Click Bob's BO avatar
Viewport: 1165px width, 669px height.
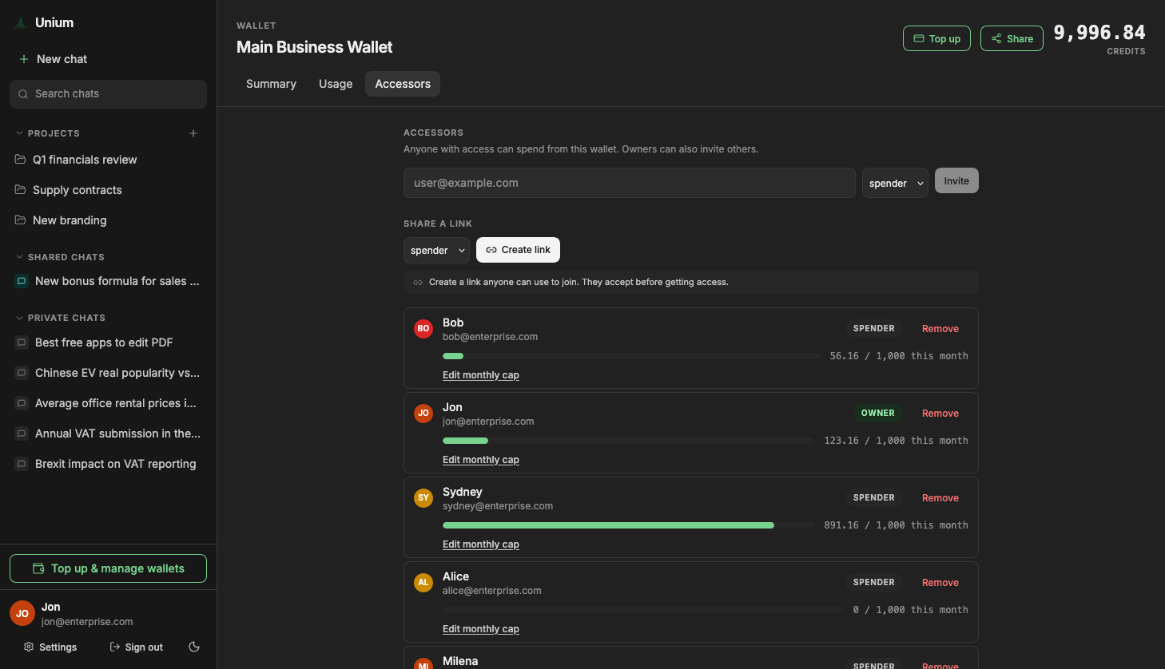(423, 328)
